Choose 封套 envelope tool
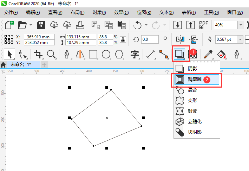249x171 pixels. click(197, 111)
